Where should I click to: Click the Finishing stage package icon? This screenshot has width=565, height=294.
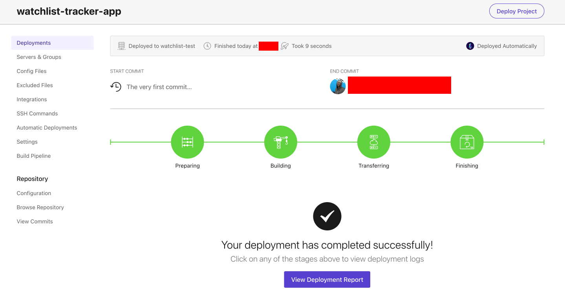(x=467, y=142)
